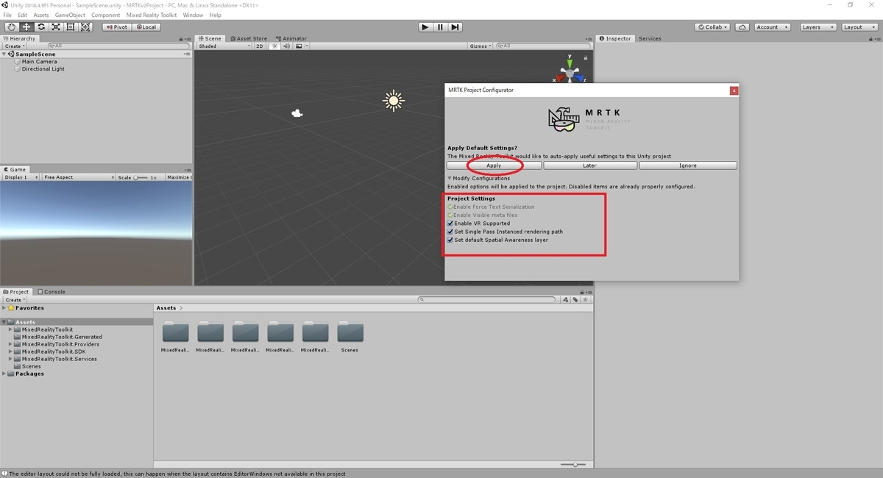883x478 pixels.
Task: Open the Layout dropdown
Action: 859,27
